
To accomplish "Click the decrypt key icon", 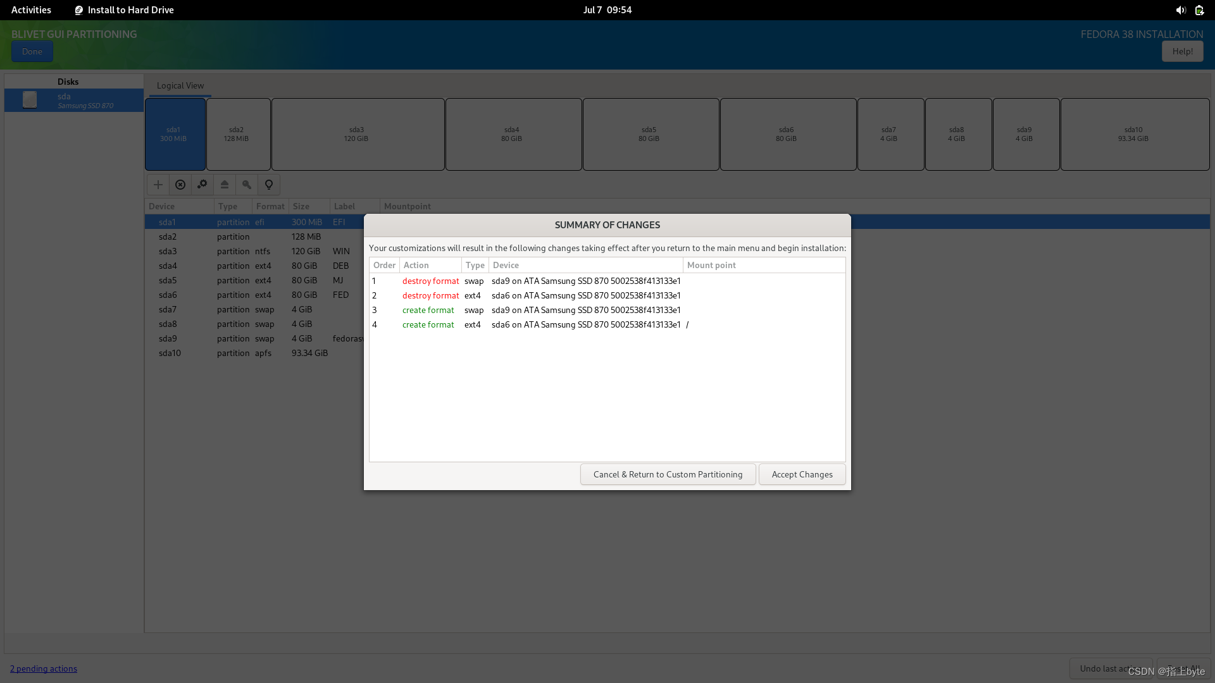I will click(247, 185).
